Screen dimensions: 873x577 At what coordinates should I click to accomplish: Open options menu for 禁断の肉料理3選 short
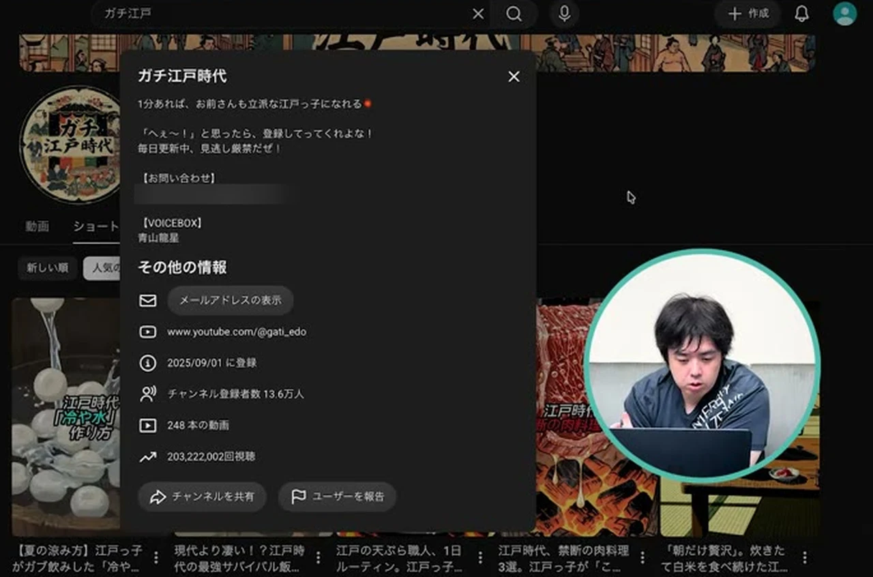(642, 558)
